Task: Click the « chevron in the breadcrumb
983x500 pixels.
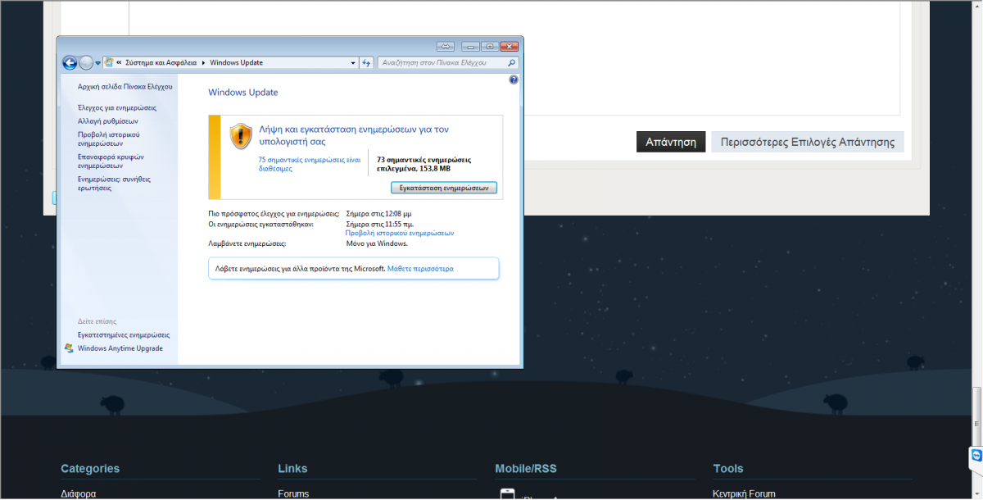Action: point(120,62)
